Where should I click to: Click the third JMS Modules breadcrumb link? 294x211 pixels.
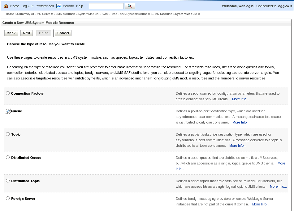click(162, 14)
